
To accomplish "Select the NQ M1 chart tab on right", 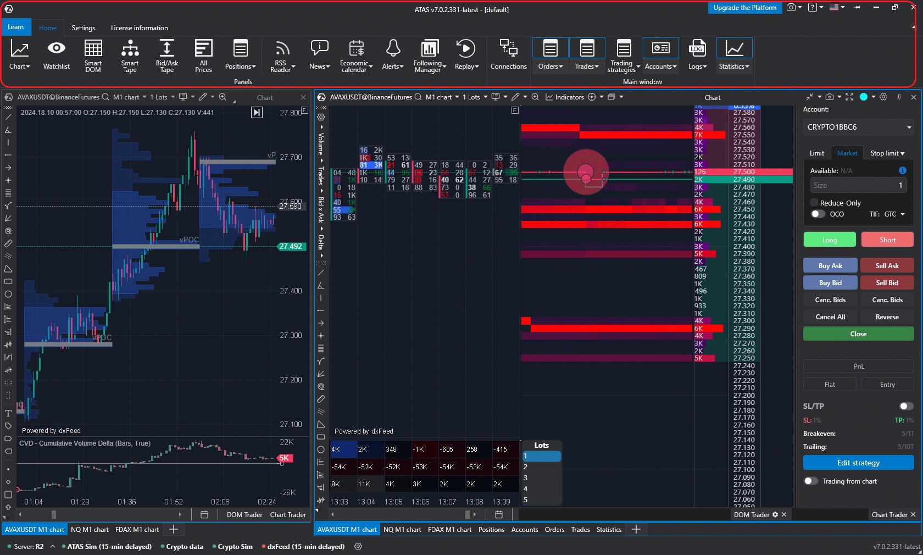I will (402, 530).
